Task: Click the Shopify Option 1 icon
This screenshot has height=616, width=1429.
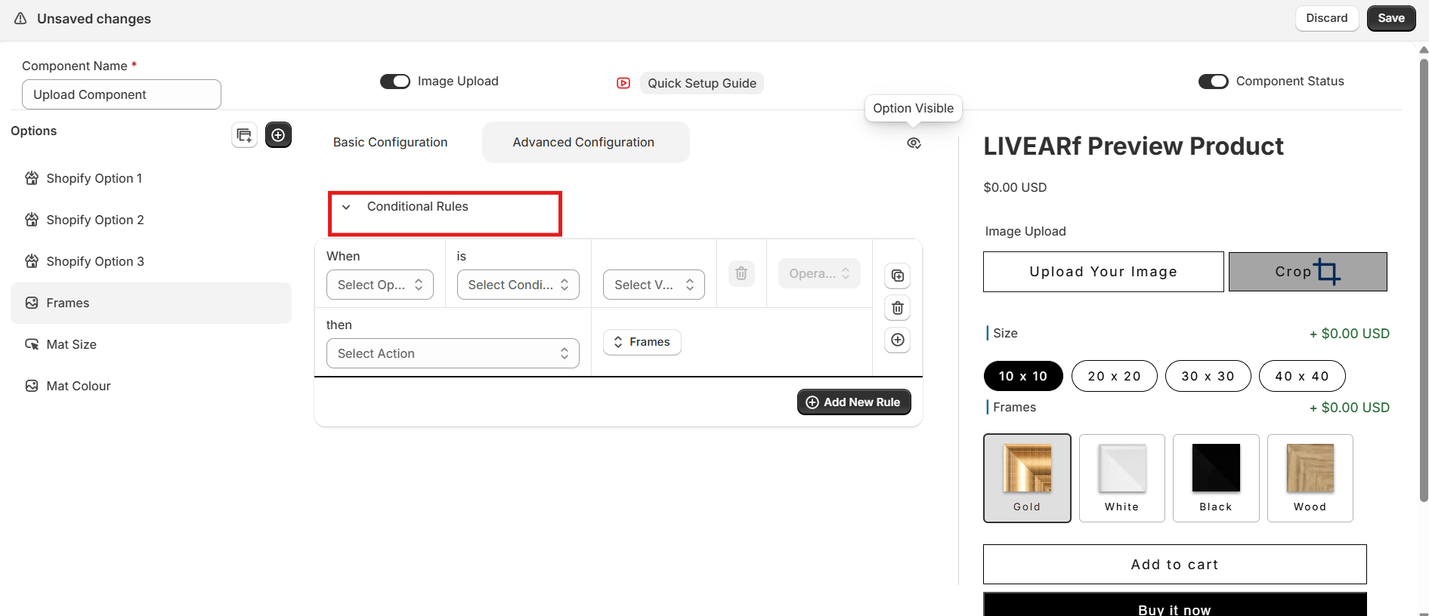Action: (32, 178)
